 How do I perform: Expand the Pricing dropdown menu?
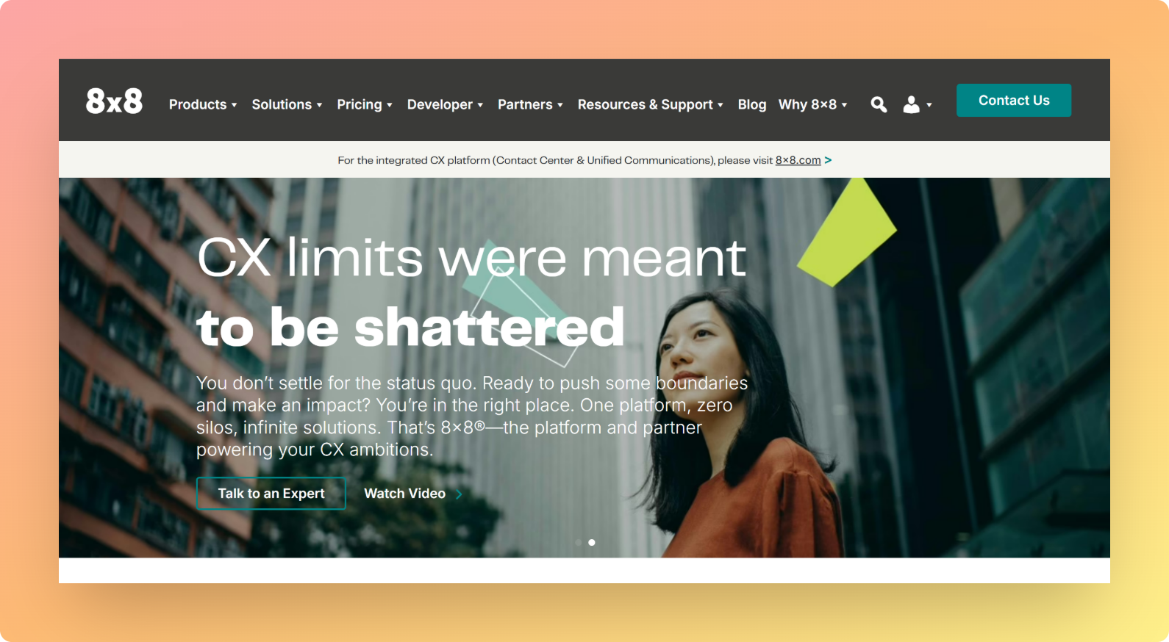(365, 104)
